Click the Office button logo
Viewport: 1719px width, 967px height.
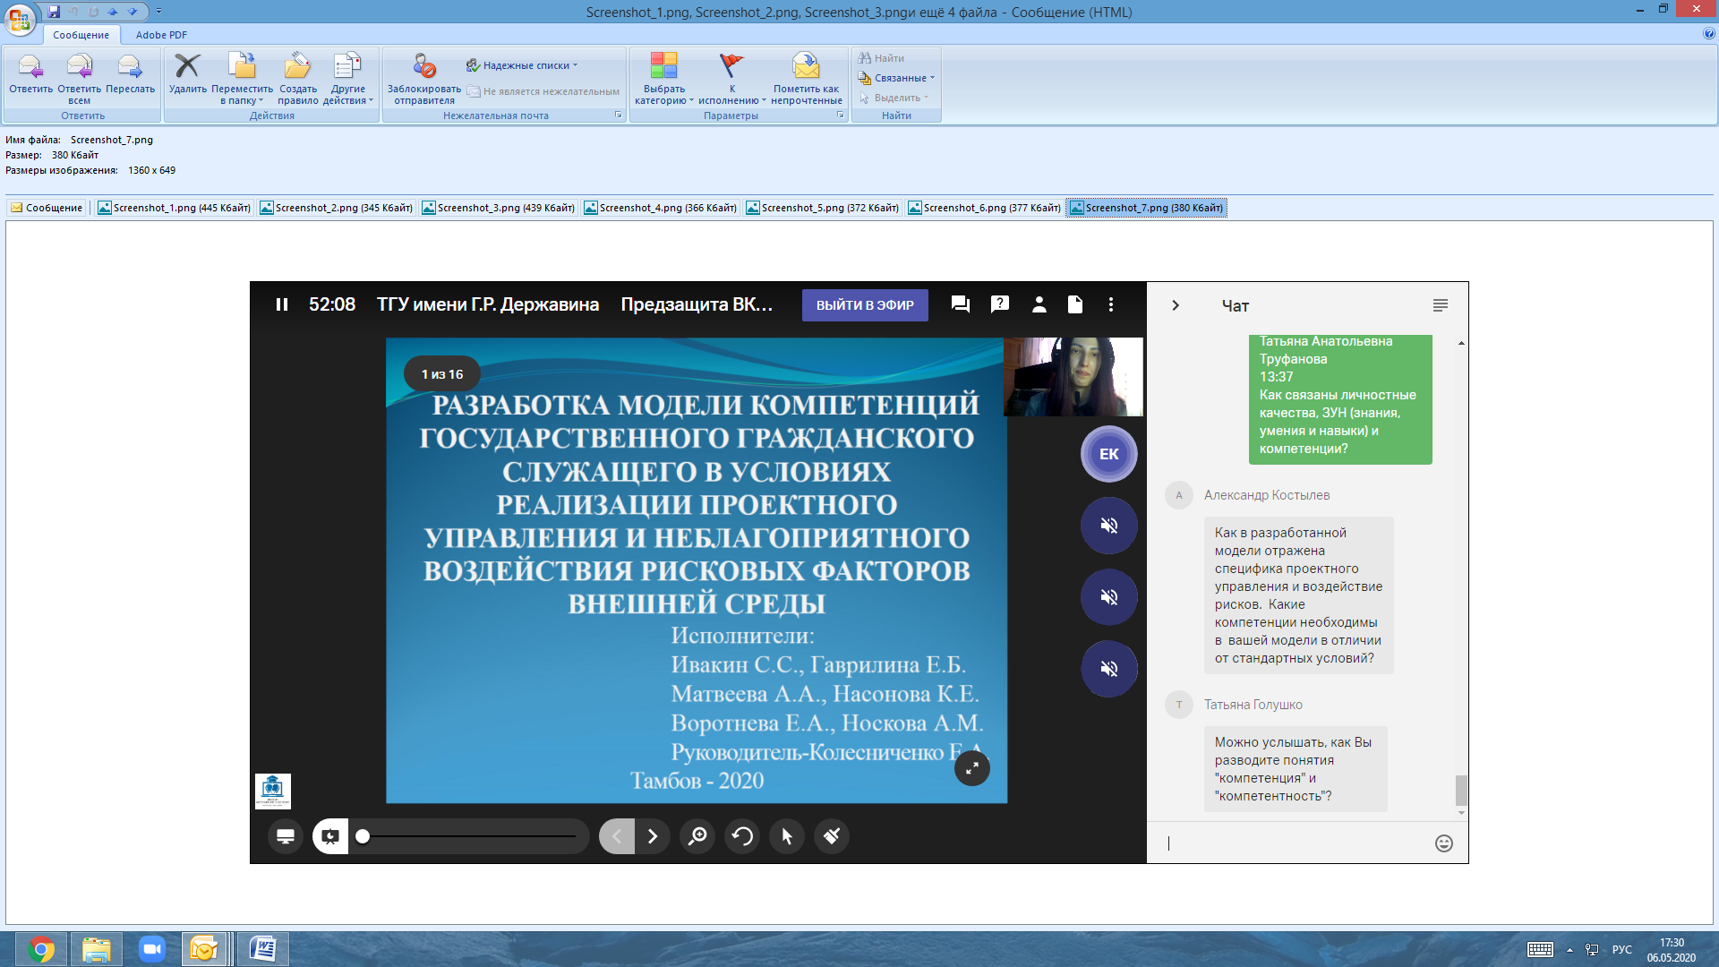click(20, 19)
